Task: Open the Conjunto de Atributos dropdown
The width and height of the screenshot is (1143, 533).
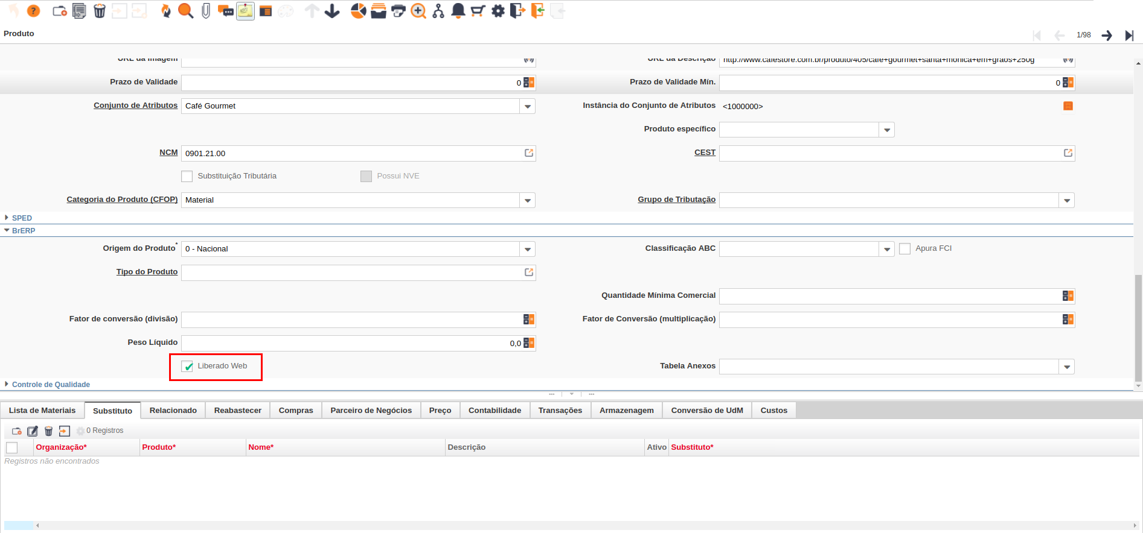Action: (x=528, y=107)
